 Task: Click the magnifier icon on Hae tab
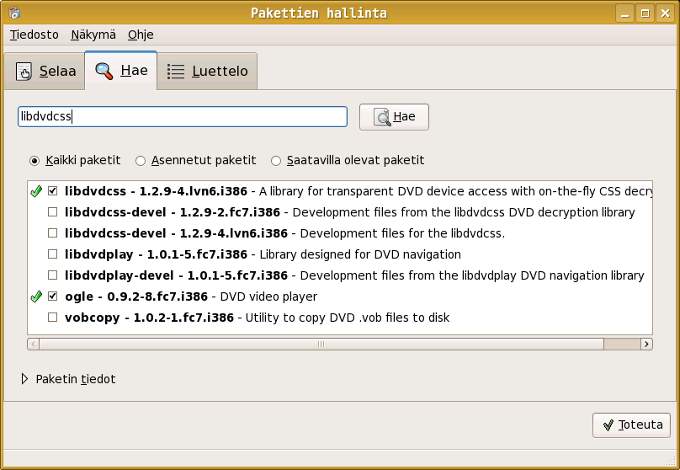[x=104, y=71]
